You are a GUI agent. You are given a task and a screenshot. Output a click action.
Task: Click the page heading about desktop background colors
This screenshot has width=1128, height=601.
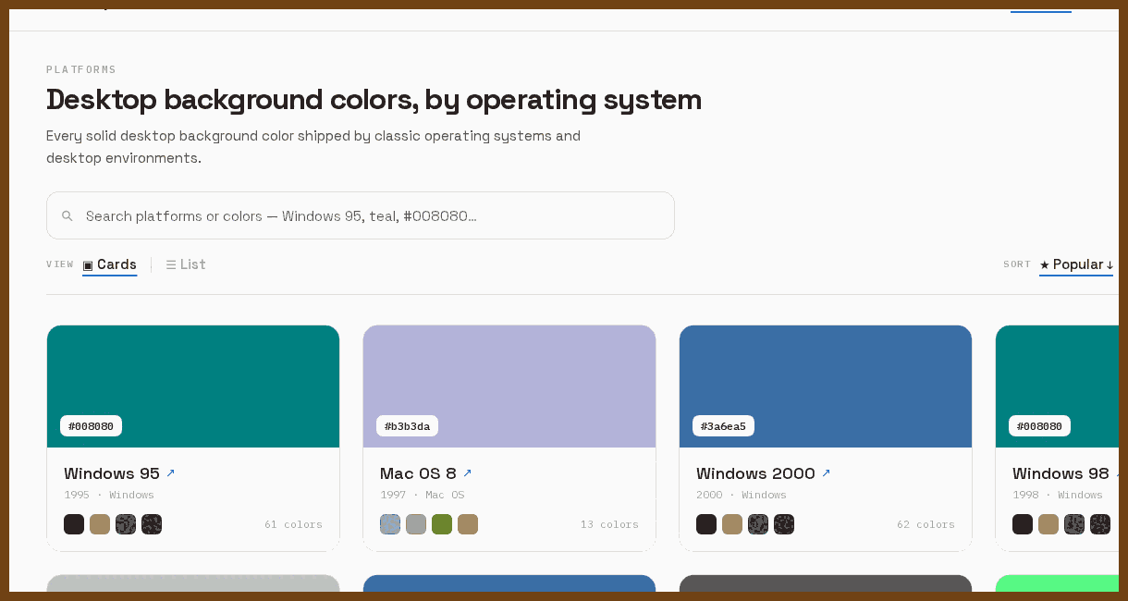[374, 100]
